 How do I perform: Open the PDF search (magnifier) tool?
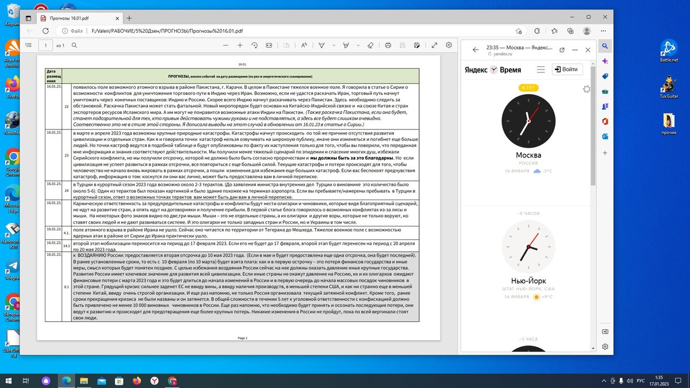click(74, 45)
